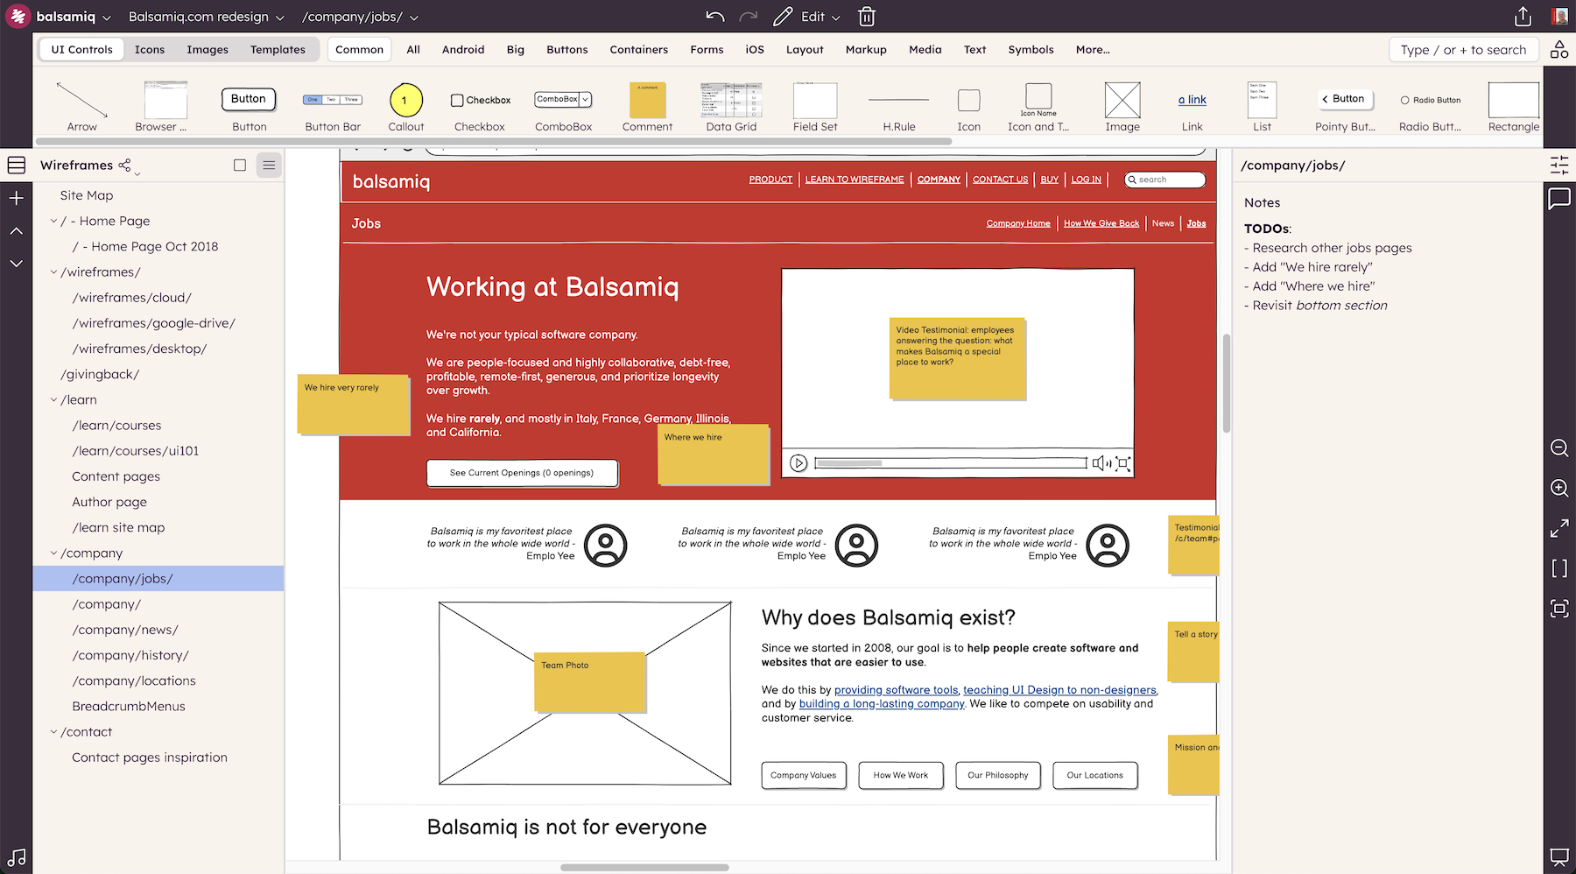Screen dimensions: 1576x874
Task: Toggle list view in Wireframes panel
Action: tap(269, 165)
